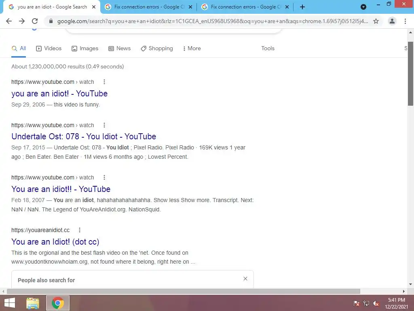Open 'you are an idiot! - YouTube' result
414x311 pixels.
pyautogui.click(x=59, y=94)
